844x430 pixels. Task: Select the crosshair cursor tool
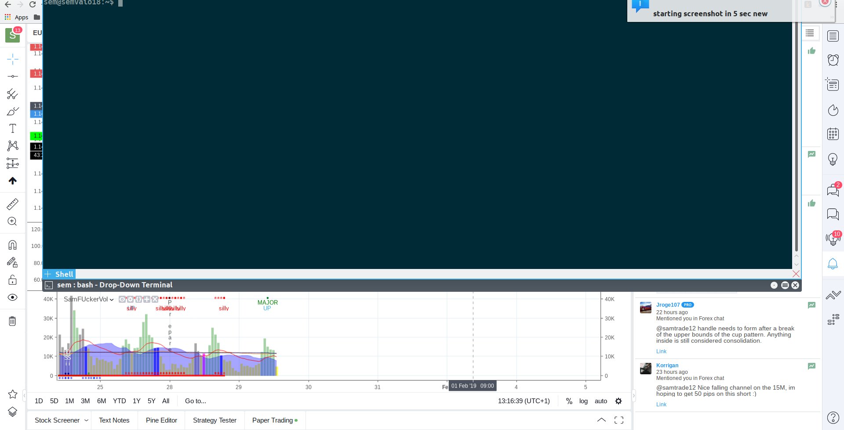click(12, 59)
